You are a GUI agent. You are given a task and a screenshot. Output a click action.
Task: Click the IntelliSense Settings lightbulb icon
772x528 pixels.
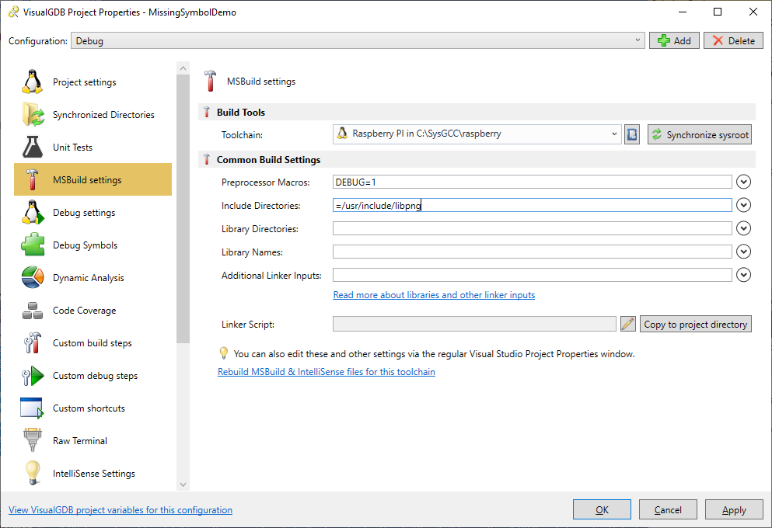click(x=33, y=473)
